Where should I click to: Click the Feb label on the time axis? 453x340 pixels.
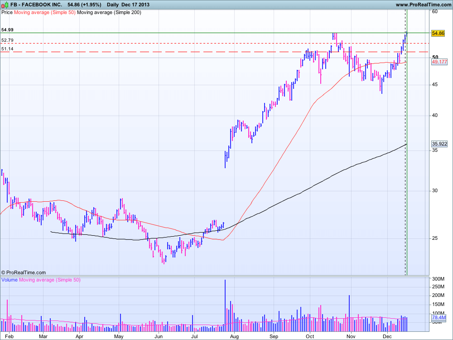pyautogui.click(x=10, y=336)
